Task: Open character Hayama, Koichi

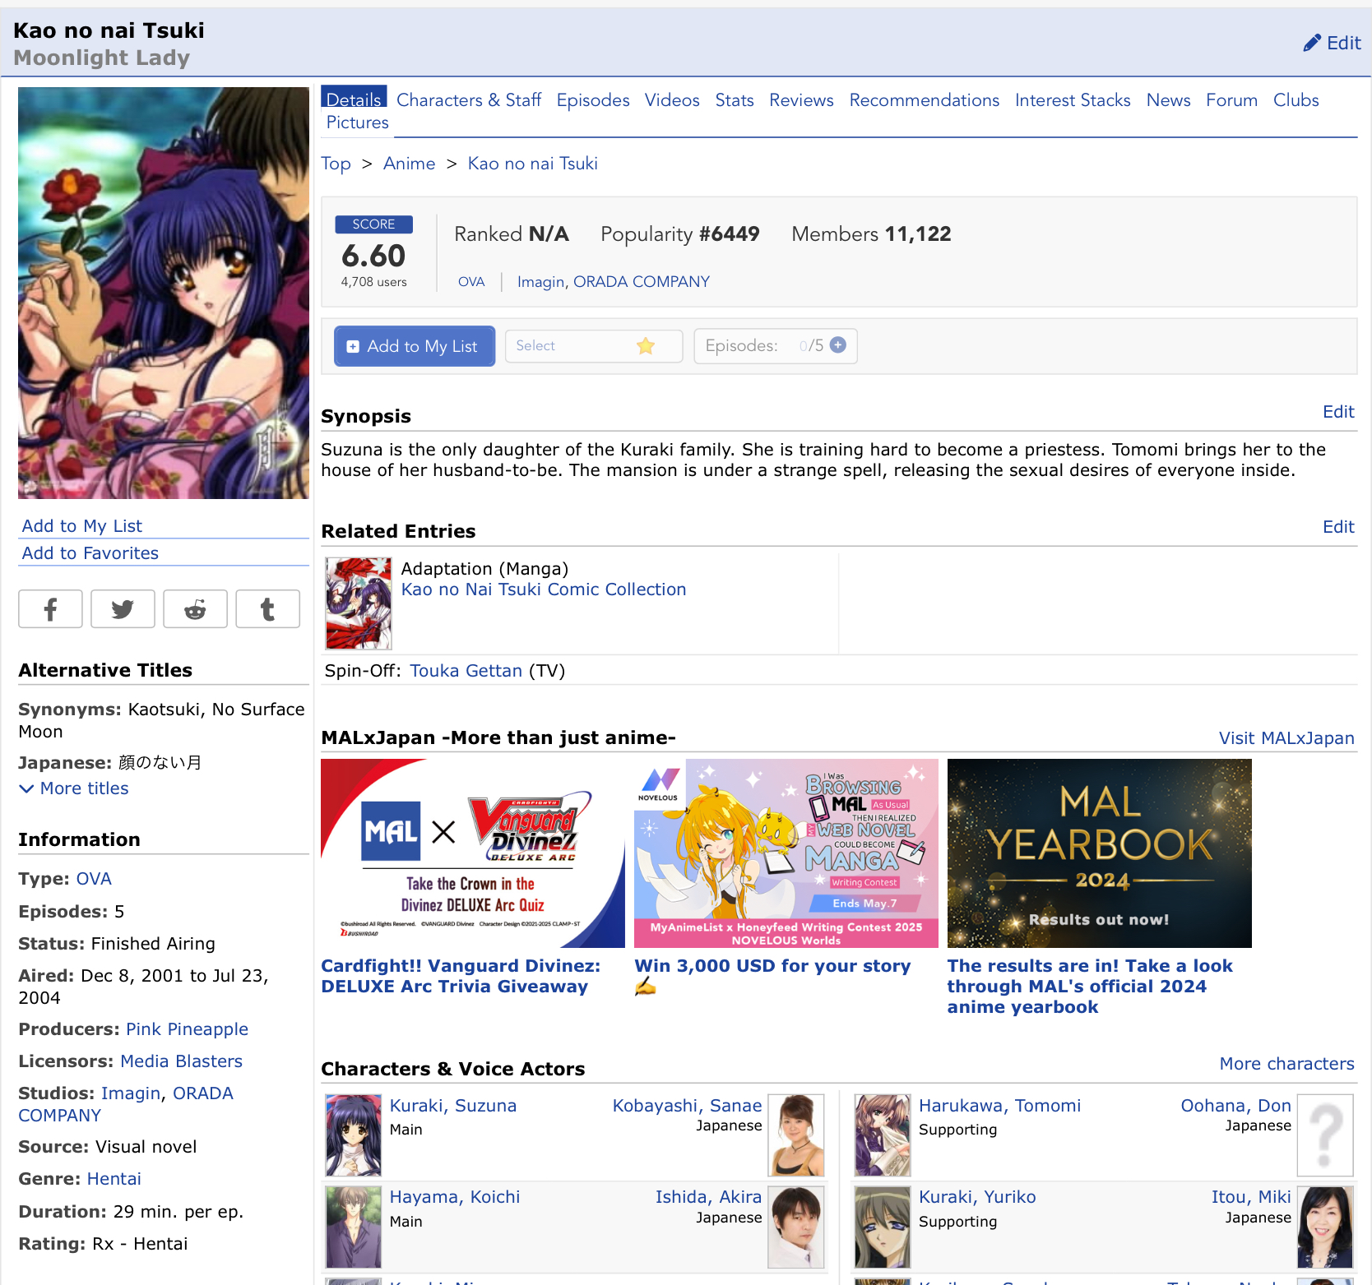Action: pos(455,1197)
